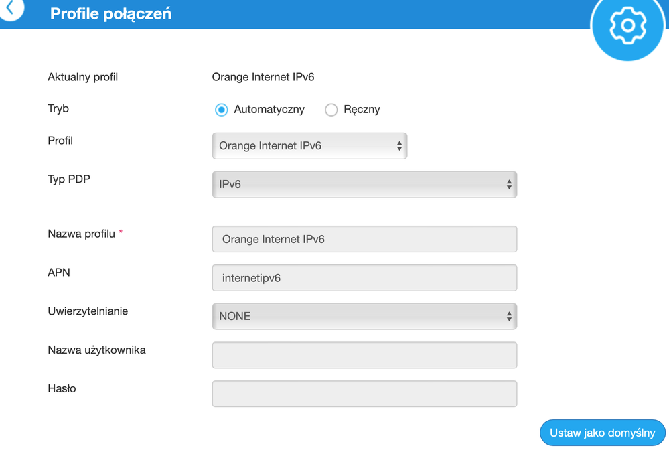The height and width of the screenshot is (456, 669).
Task: Click the Profil dropdown arrows
Action: [399, 146]
